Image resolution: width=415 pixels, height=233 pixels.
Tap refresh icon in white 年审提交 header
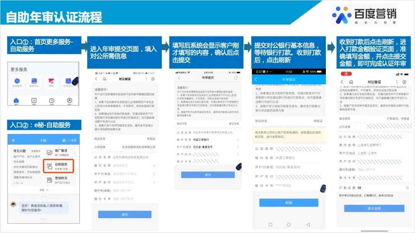[236, 78]
